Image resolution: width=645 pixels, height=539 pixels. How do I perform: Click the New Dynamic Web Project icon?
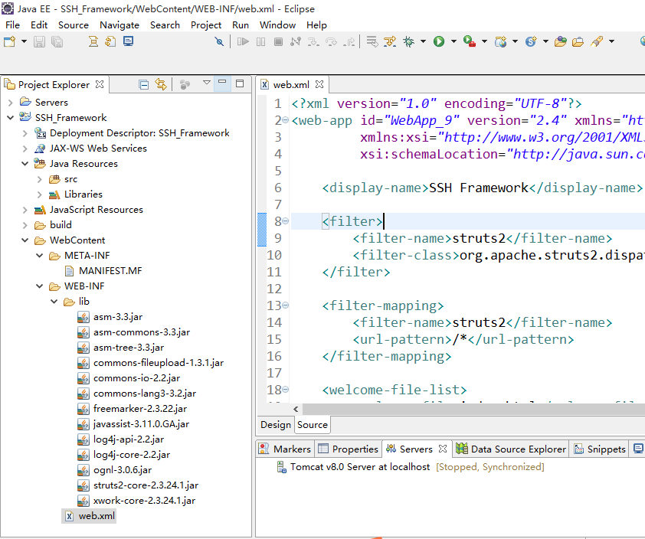(501, 41)
